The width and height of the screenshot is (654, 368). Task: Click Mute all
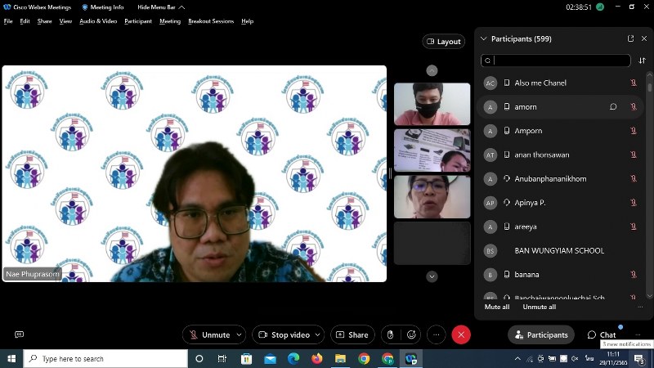[x=497, y=307]
